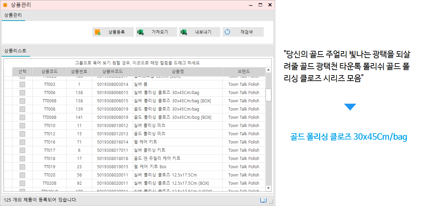422x206 pixels.
Task: Sort by the 상품바코드 column header
Action: click(x=112, y=72)
